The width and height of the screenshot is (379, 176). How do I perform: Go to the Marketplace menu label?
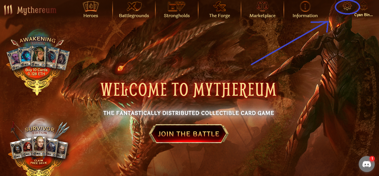click(263, 16)
